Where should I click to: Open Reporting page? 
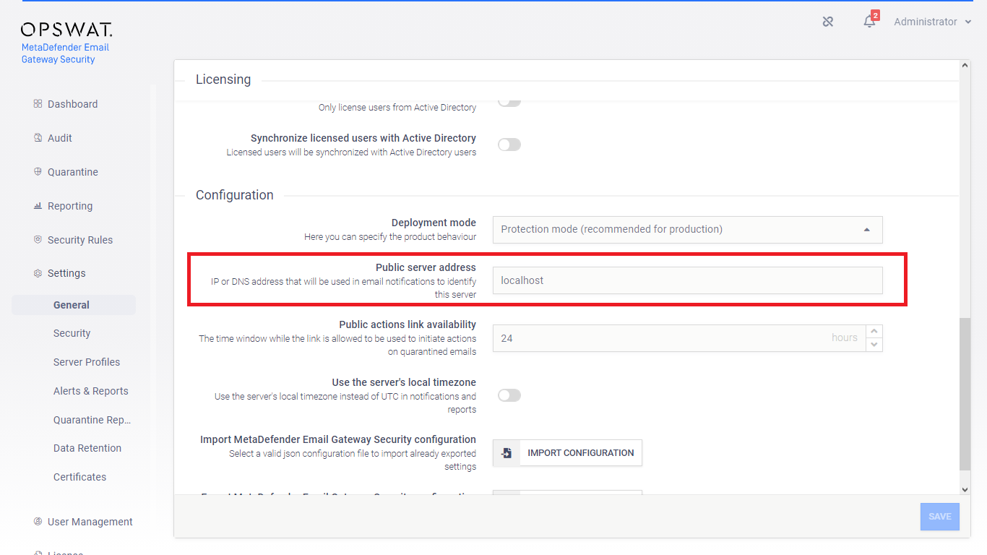[x=70, y=206]
